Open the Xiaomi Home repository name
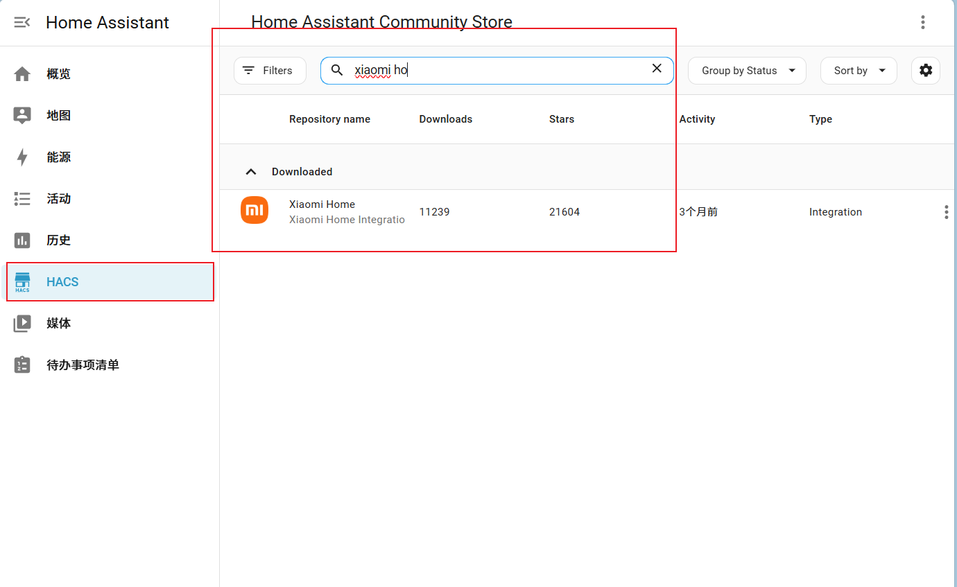The width and height of the screenshot is (957, 587). [322, 204]
